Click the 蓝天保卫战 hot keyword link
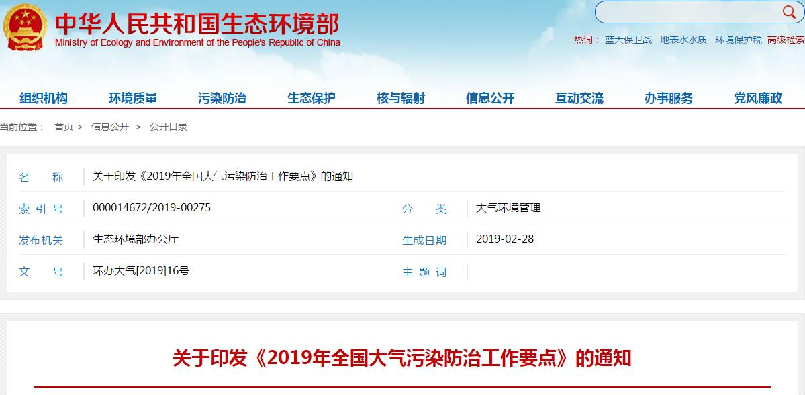805x395 pixels. tap(628, 40)
